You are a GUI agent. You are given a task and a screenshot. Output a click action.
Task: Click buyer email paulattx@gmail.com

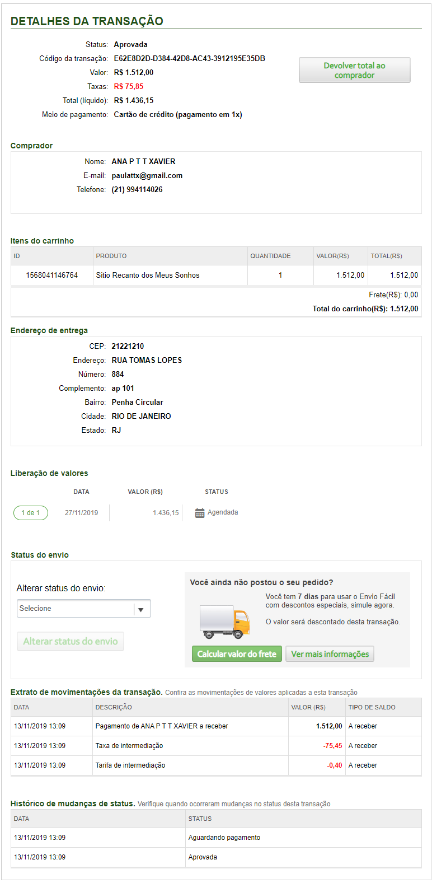(x=147, y=176)
